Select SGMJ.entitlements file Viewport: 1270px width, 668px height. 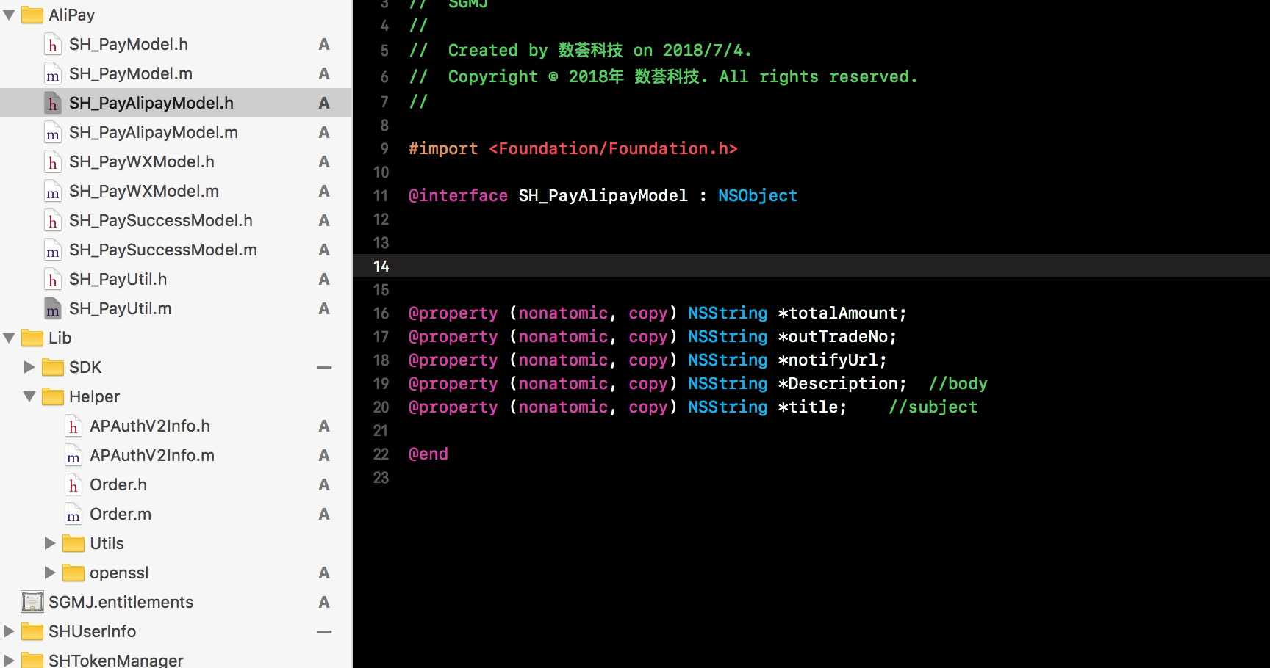121,602
